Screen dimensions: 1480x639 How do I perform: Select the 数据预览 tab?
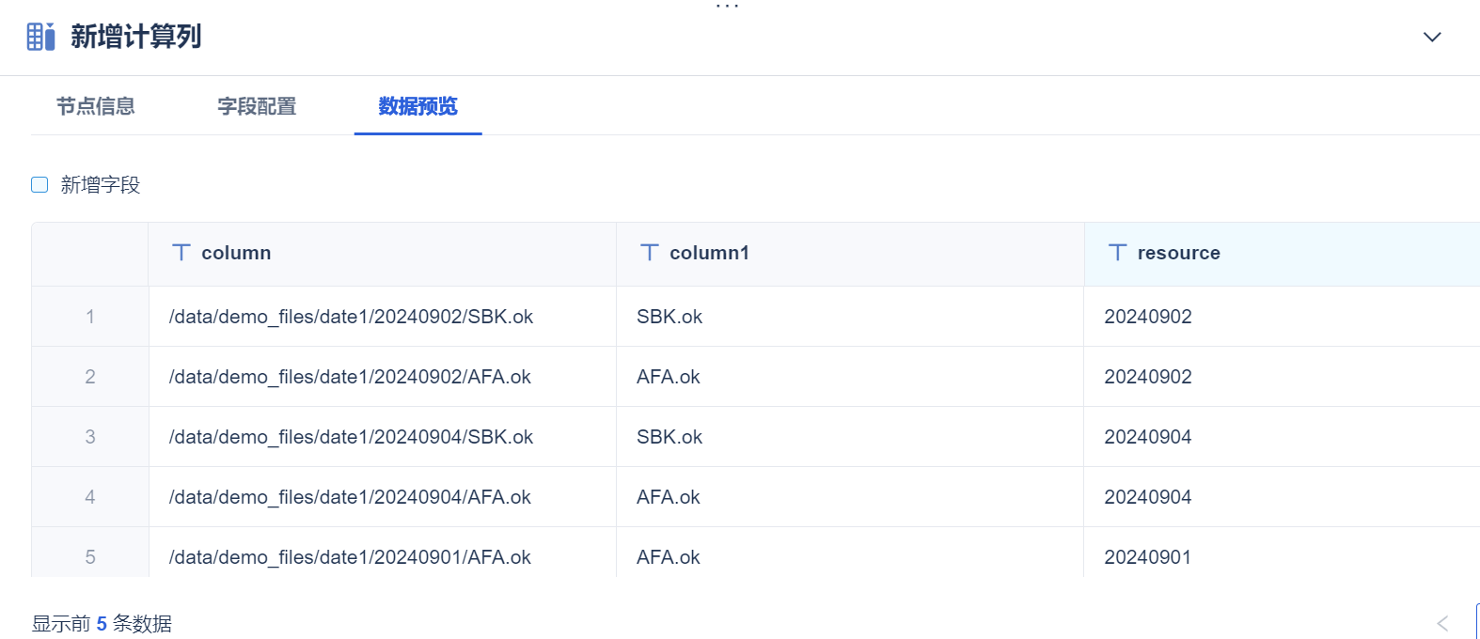[x=417, y=106]
